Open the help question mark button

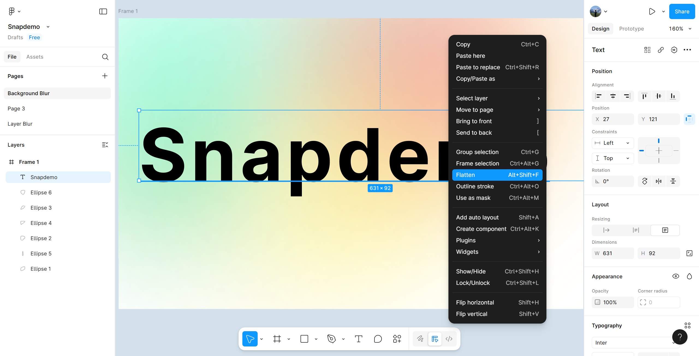680,337
